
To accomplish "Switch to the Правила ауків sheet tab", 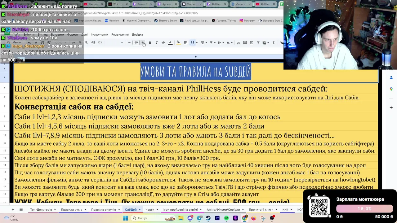I will coord(72,210).
